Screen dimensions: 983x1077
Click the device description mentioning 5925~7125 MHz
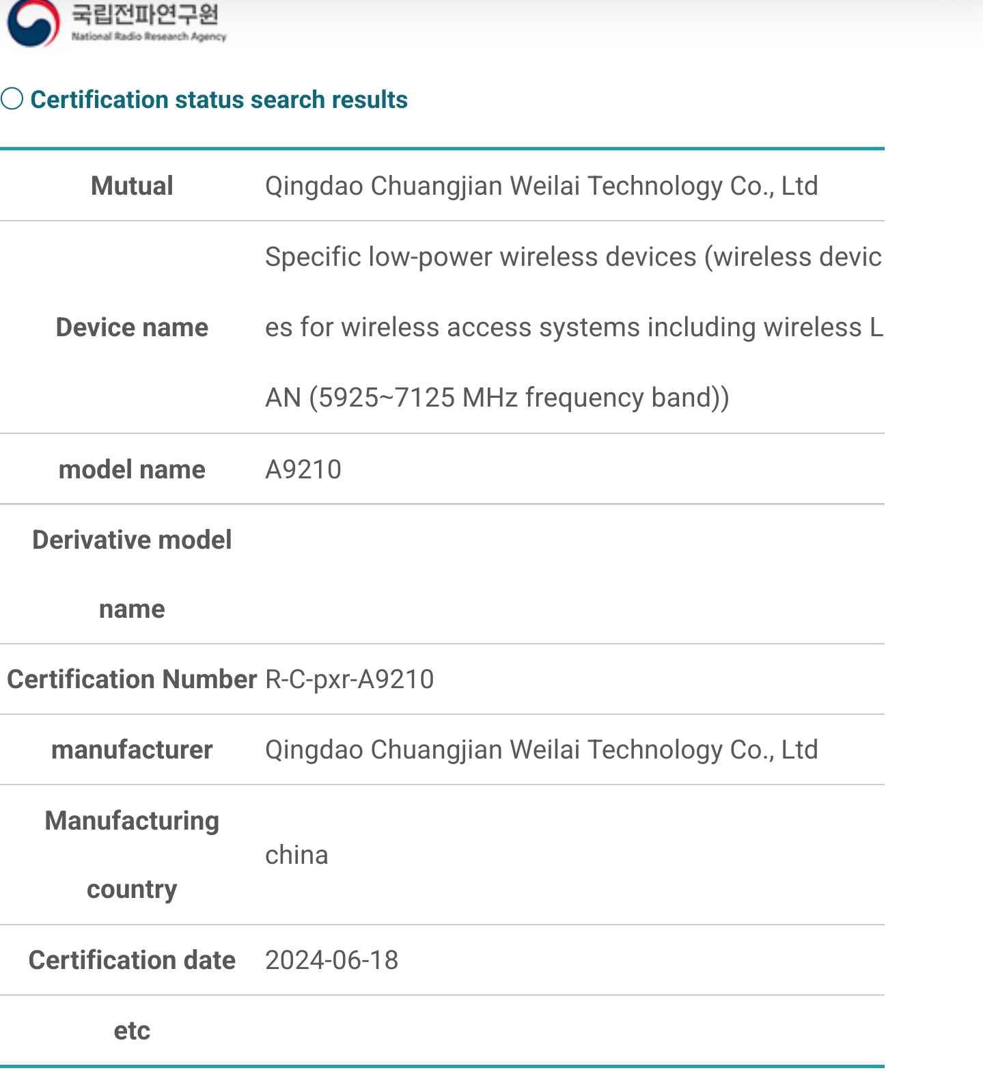(x=572, y=327)
